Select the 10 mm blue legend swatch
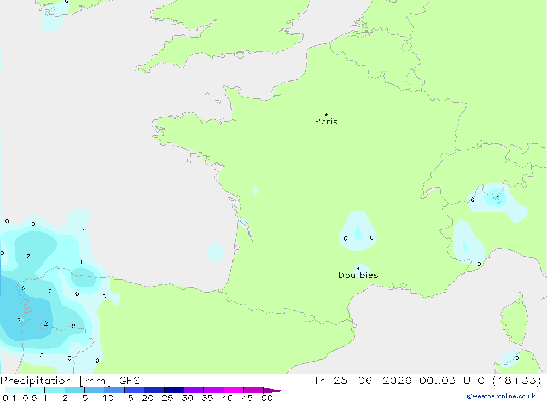This screenshot has height=401, width=547. [114, 390]
